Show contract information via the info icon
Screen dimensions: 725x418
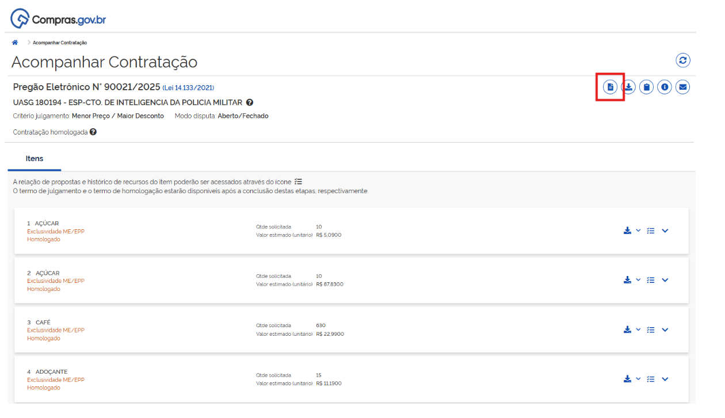pos(665,87)
